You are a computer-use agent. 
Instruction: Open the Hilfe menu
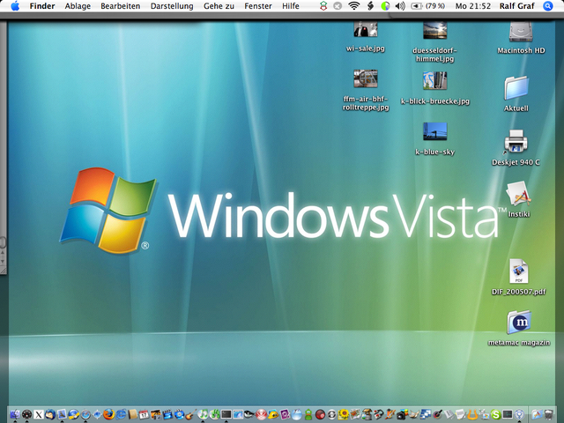tap(291, 6)
